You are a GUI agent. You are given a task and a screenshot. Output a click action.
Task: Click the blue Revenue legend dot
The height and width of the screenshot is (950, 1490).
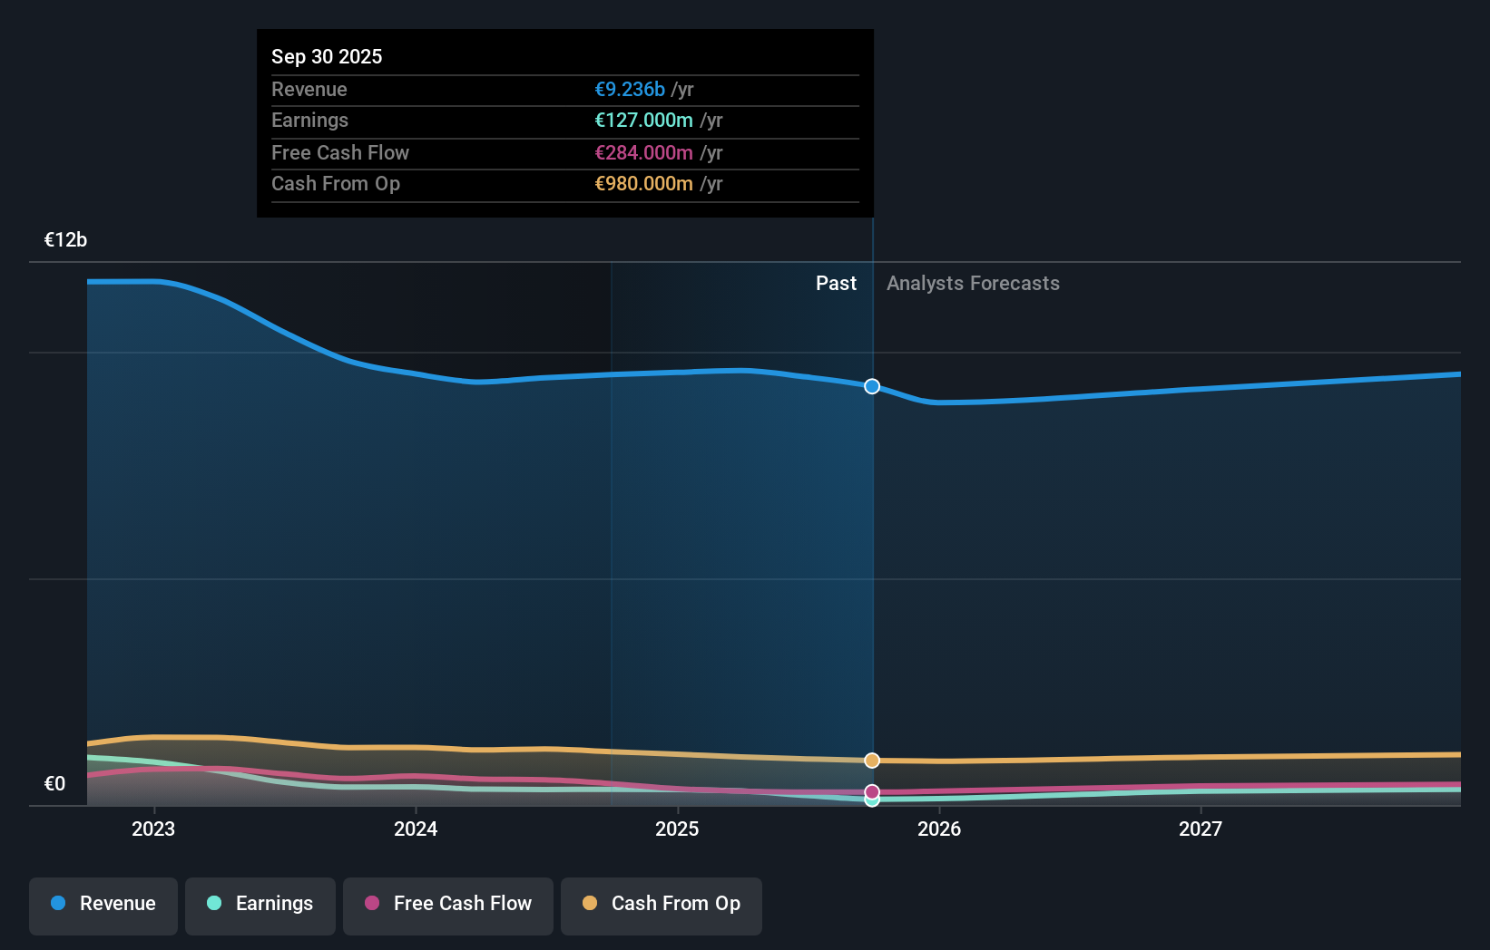(56, 903)
